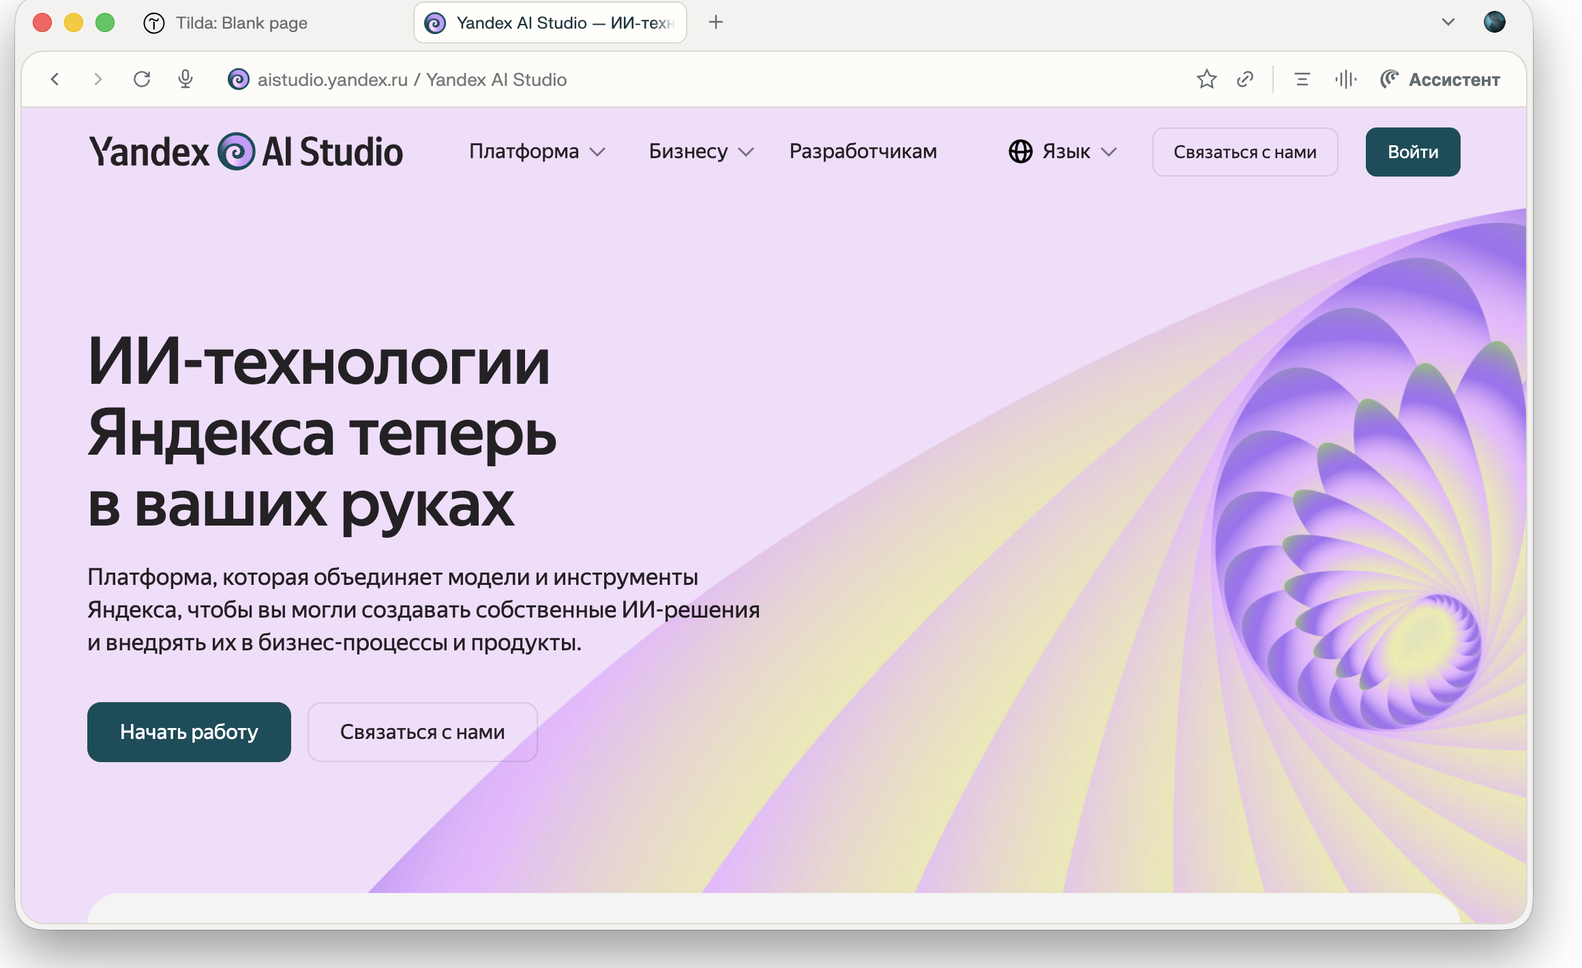Reload the current page
Viewport: 1582px width, 968px height.
tap(142, 80)
